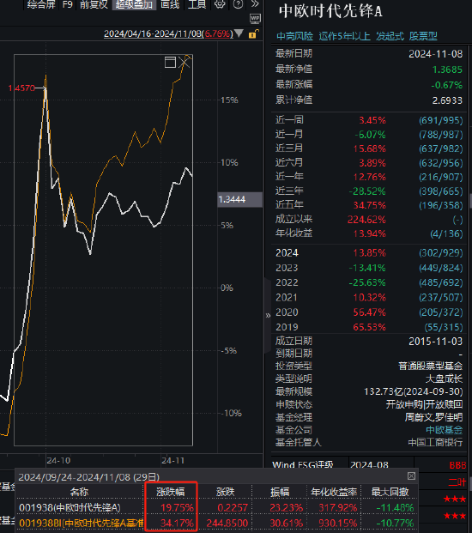This screenshot has height=533, width=472.
Task: Open the 工具 tools menu
Action: coord(197,4)
